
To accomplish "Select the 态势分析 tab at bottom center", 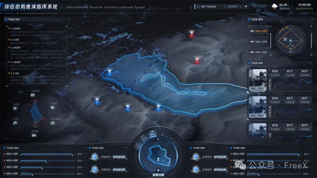I will tap(158, 175).
